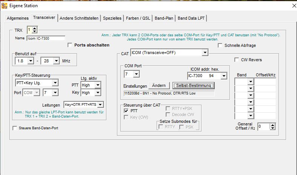Open first Band offset row dropdown
The image size is (297, 175).
(x=251, y=82)
